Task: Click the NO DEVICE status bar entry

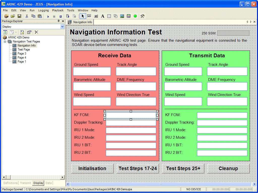Action: coord(193,189)
